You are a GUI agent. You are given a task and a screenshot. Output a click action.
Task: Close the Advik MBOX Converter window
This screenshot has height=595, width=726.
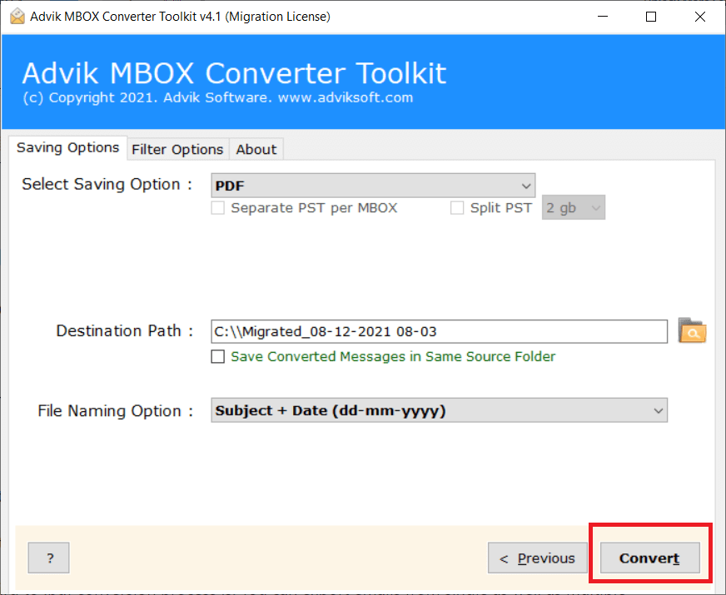(700, 17)
